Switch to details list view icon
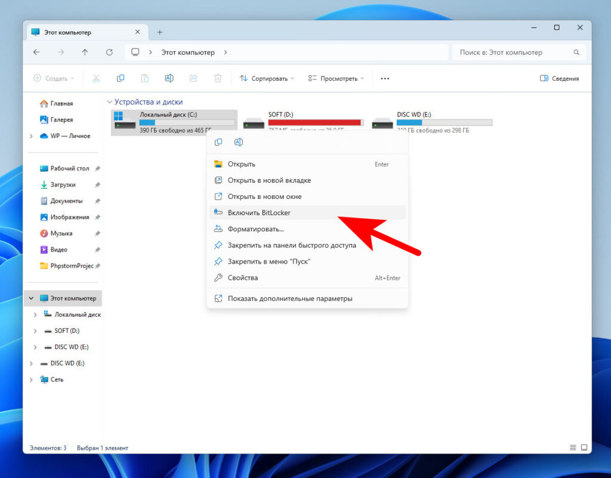 (x=573, y=448)
